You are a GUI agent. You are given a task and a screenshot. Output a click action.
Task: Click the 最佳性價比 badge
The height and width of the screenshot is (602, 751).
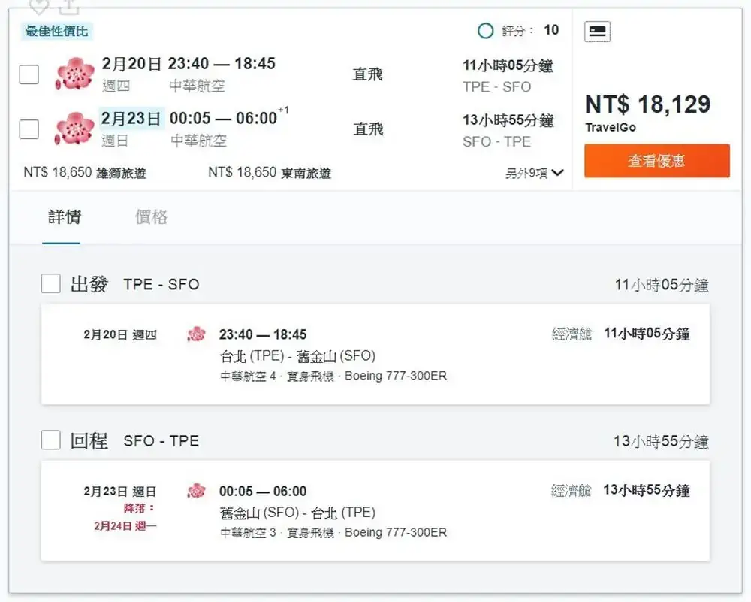[x=56, y=32]
